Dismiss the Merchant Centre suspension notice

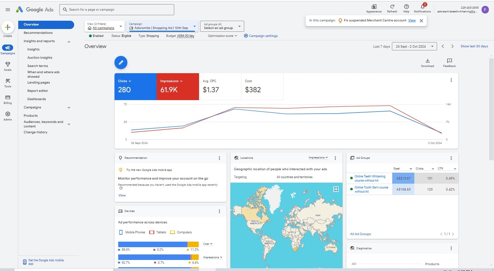[x=421, y=21]
